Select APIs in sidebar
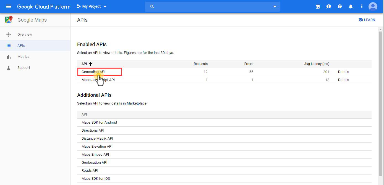This screenshot has width=384, height=185. pos(21,46)
